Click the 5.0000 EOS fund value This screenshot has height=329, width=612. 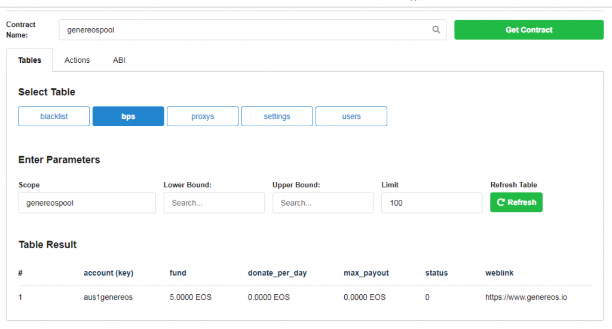pos(191,297)
